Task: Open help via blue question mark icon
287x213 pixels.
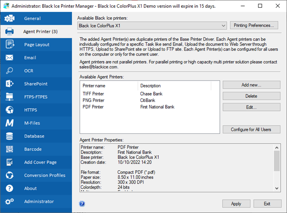Action: (82, 204)
